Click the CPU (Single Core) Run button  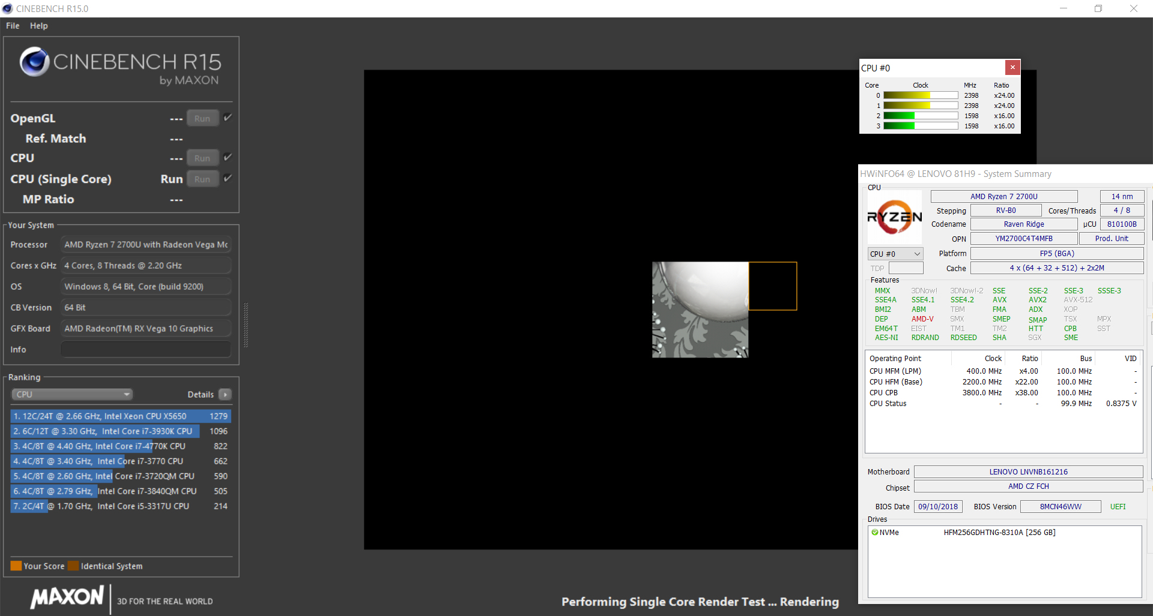click(202, 179)
